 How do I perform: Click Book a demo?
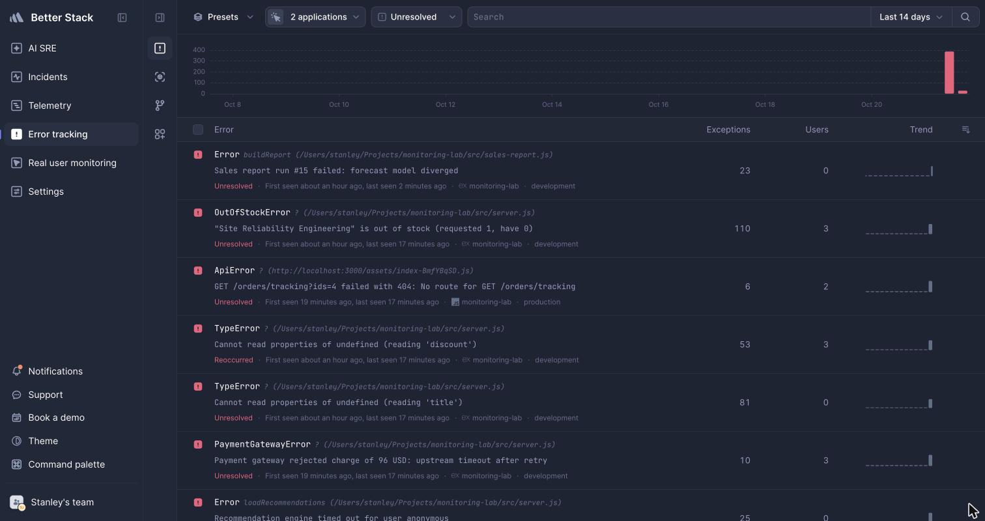[72, 417]
